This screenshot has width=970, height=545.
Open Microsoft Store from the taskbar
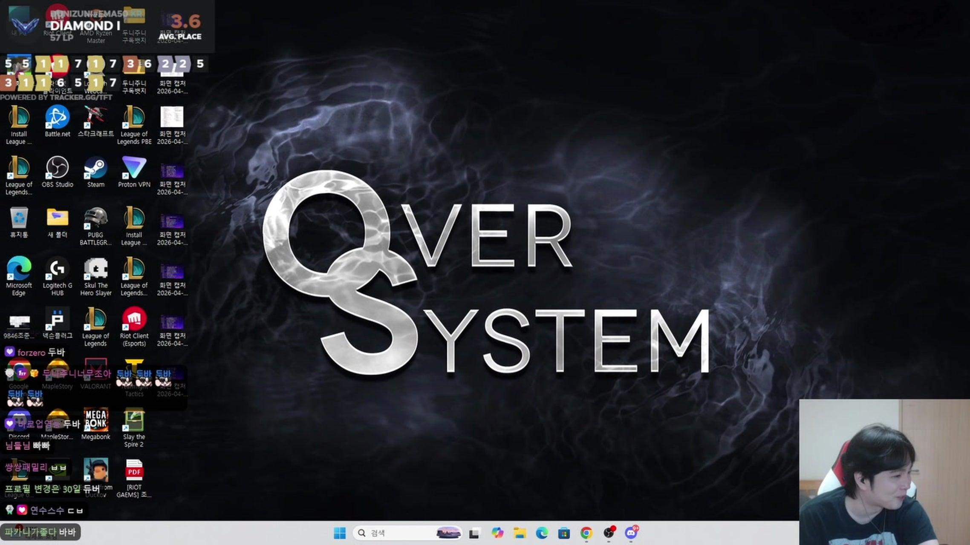pos(564,533)
